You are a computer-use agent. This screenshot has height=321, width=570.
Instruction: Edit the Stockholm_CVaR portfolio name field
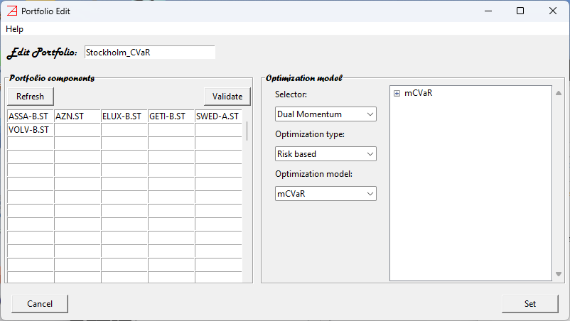pos(150,53)
